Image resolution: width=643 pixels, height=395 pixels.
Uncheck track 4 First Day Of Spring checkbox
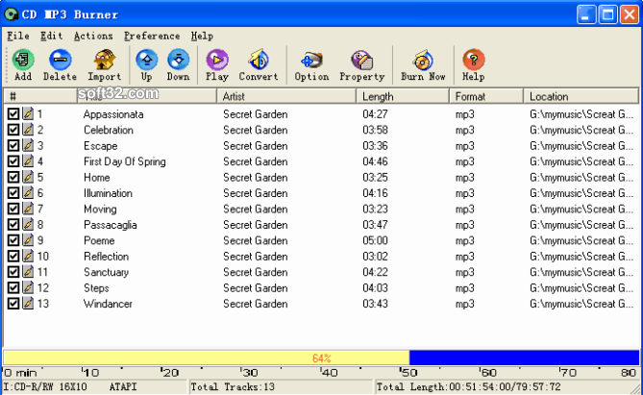click(13, 161)
